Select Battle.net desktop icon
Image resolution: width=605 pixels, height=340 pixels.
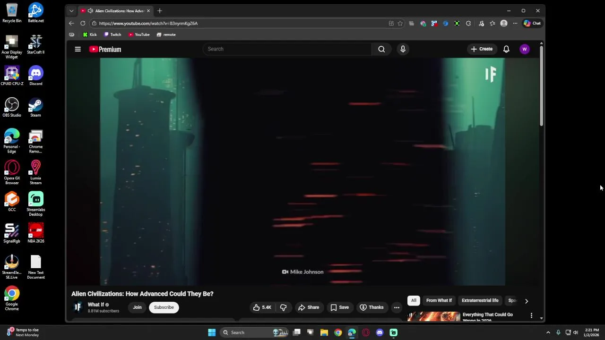pos(35,13)
